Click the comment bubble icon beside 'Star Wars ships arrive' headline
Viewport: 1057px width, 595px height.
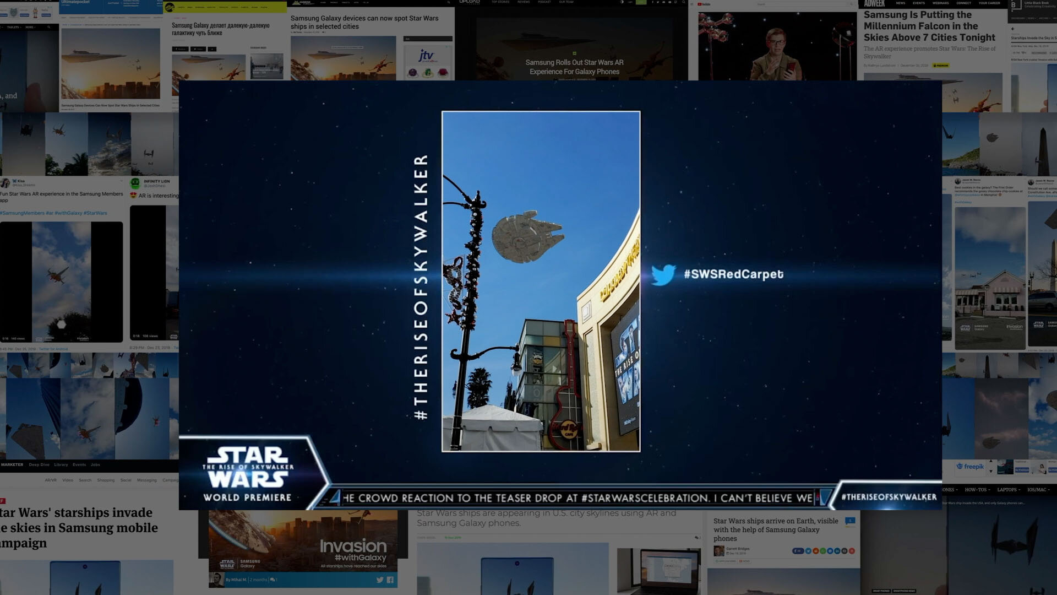click(851, 521)
